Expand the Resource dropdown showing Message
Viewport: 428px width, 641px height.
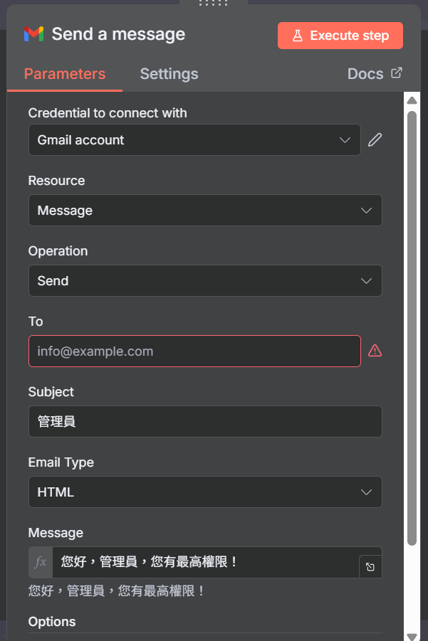(205, 210)
